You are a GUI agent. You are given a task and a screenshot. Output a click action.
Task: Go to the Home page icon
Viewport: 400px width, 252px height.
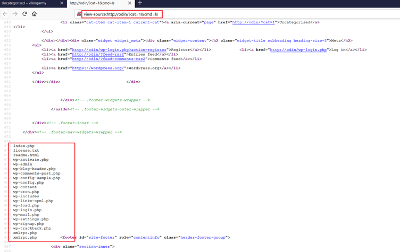(x=34, y=14)
